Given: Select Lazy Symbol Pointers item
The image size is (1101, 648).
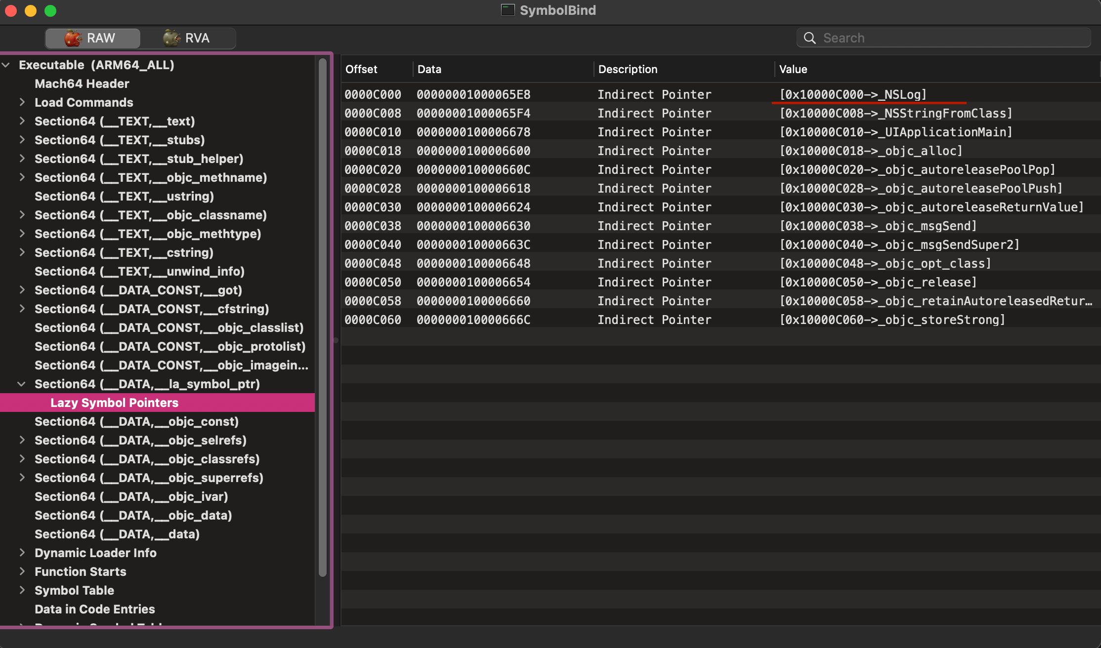Looking at the screenshot, I should tap(157, 403).
